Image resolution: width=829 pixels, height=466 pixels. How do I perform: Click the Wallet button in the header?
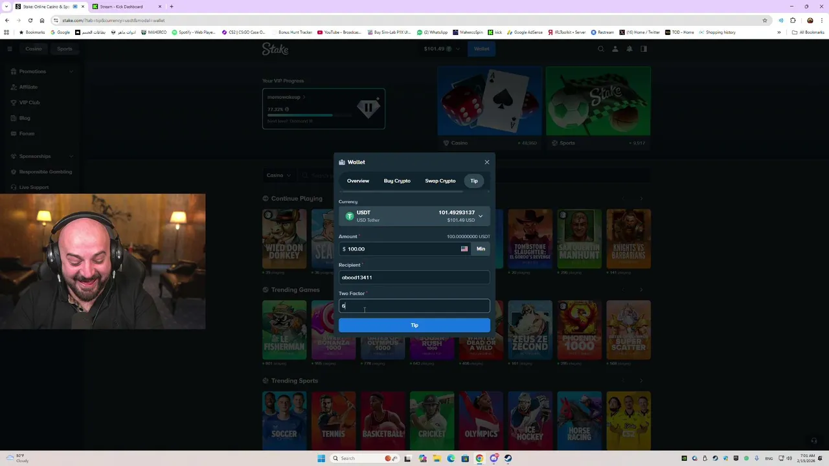pyautogui.click(x=481, y=49)
